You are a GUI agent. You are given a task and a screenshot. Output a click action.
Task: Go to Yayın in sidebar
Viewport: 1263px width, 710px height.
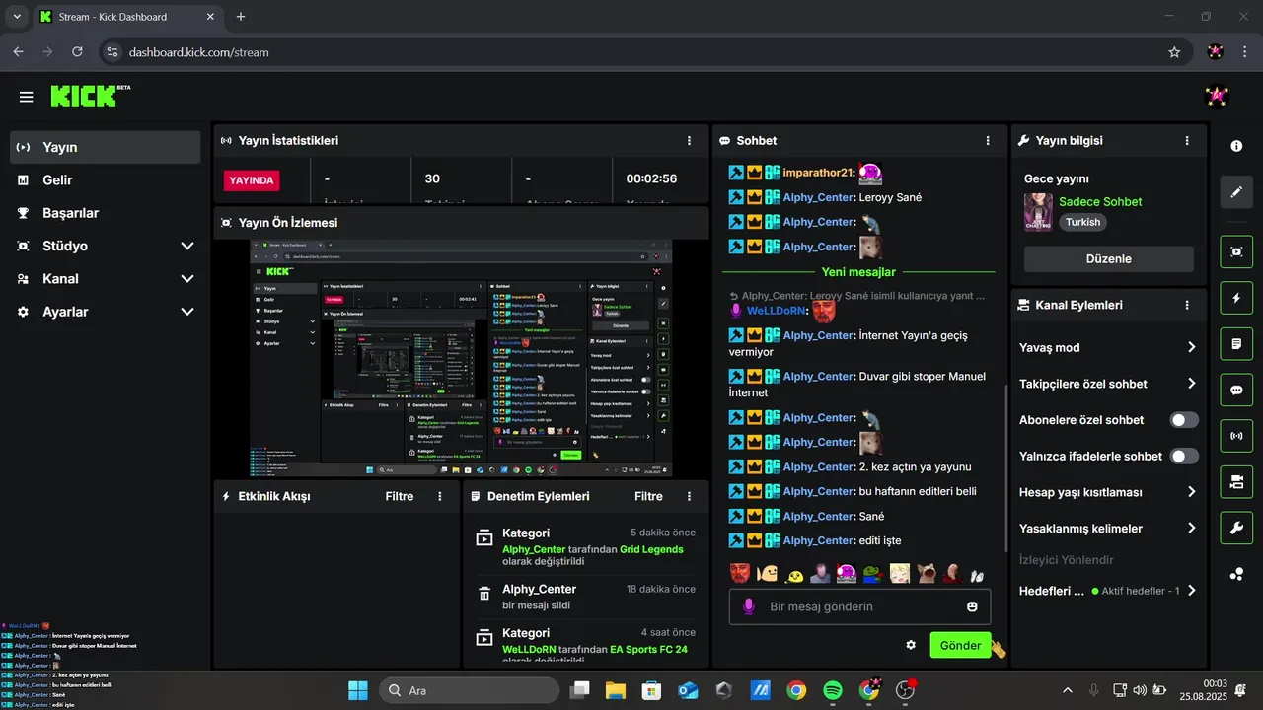click(x=106, y=147)
